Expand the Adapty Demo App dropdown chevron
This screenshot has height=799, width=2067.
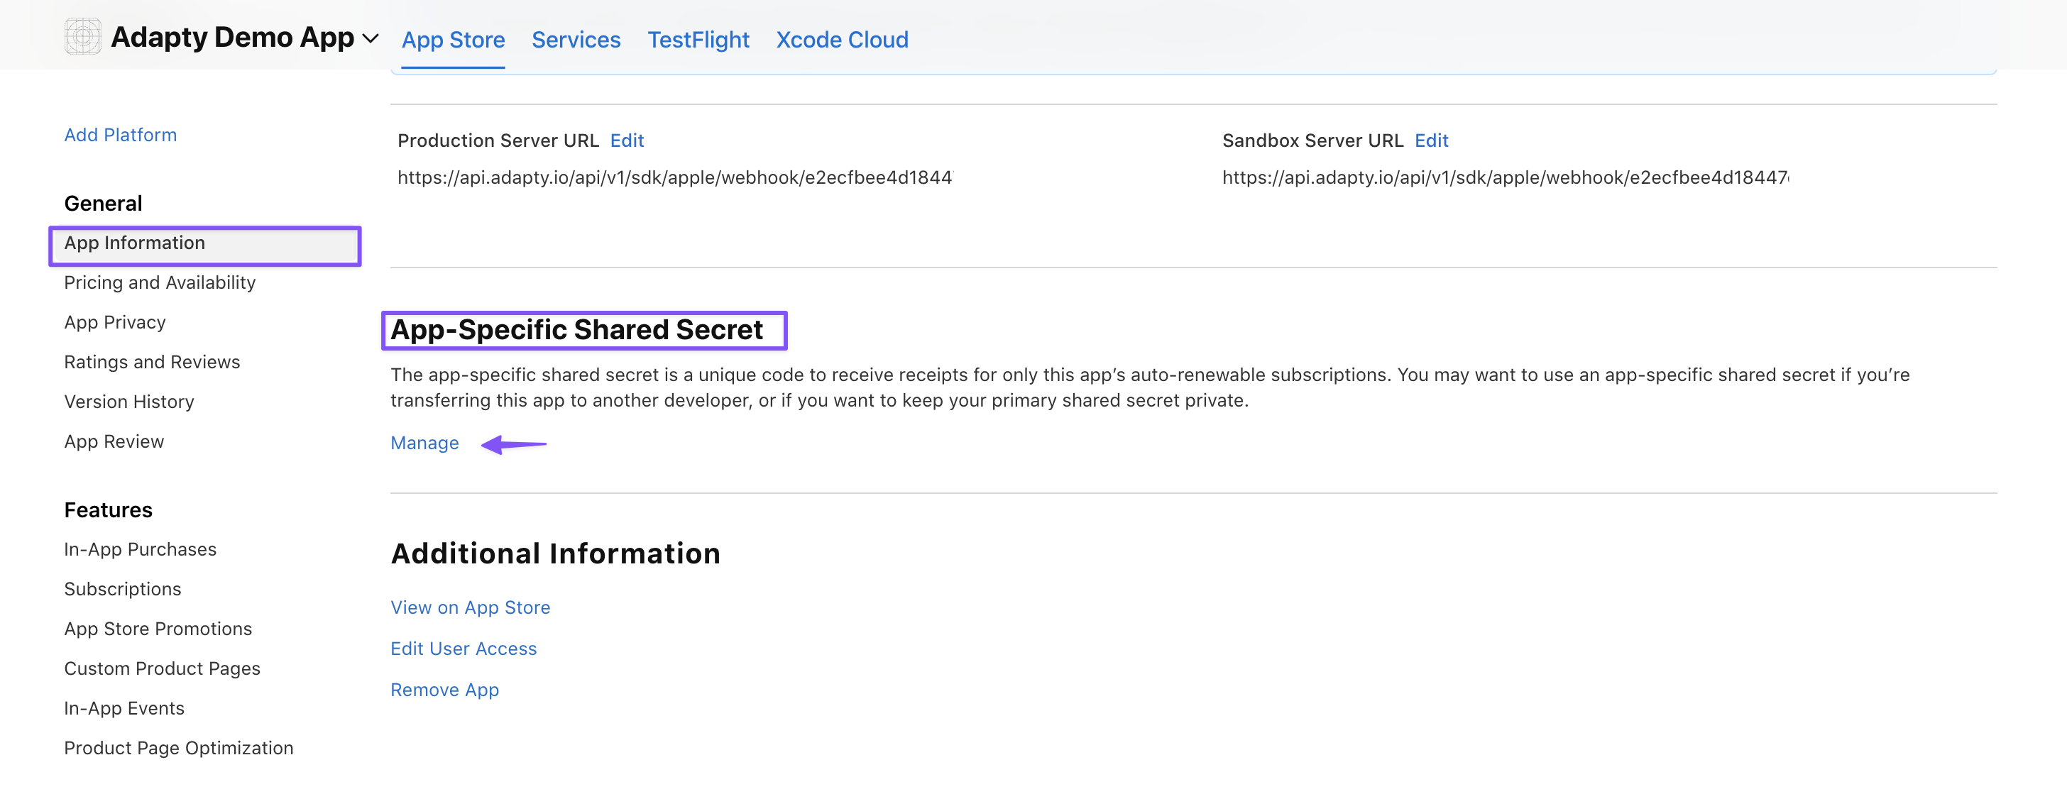[371, 38]
